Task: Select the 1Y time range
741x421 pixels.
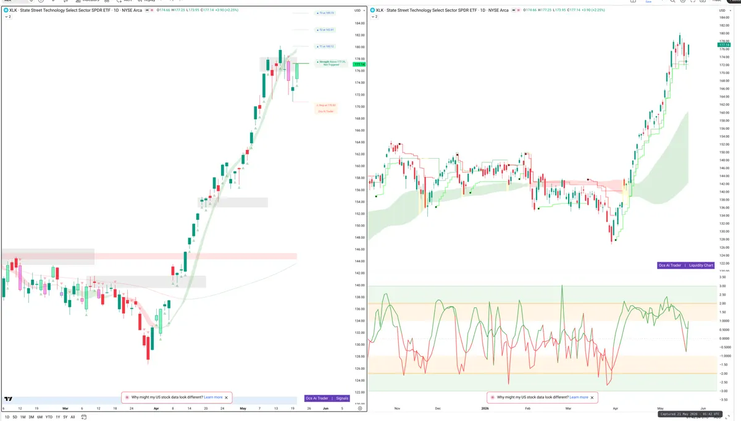Action: click(x=58, y=417)
